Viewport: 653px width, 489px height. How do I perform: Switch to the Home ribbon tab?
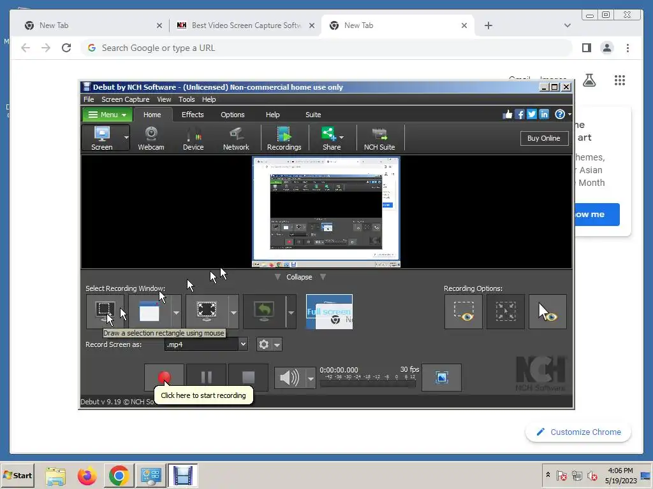[152, 115]
